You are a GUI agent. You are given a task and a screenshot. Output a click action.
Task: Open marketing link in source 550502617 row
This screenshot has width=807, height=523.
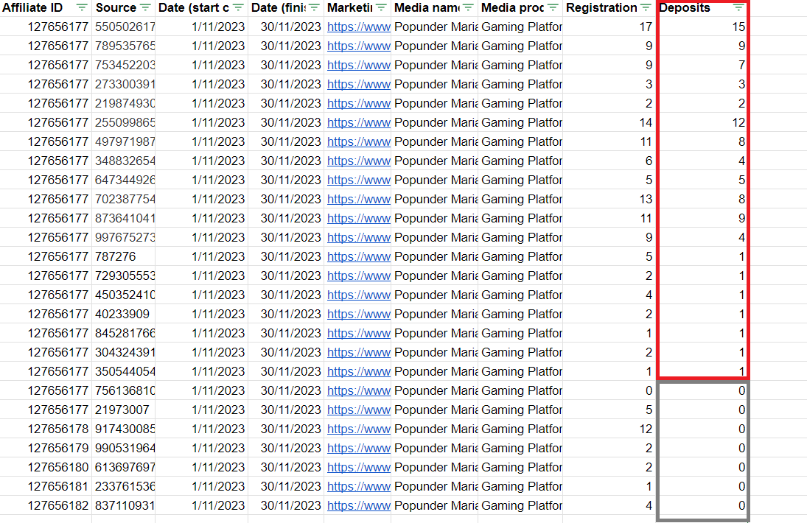coord(358,27)
